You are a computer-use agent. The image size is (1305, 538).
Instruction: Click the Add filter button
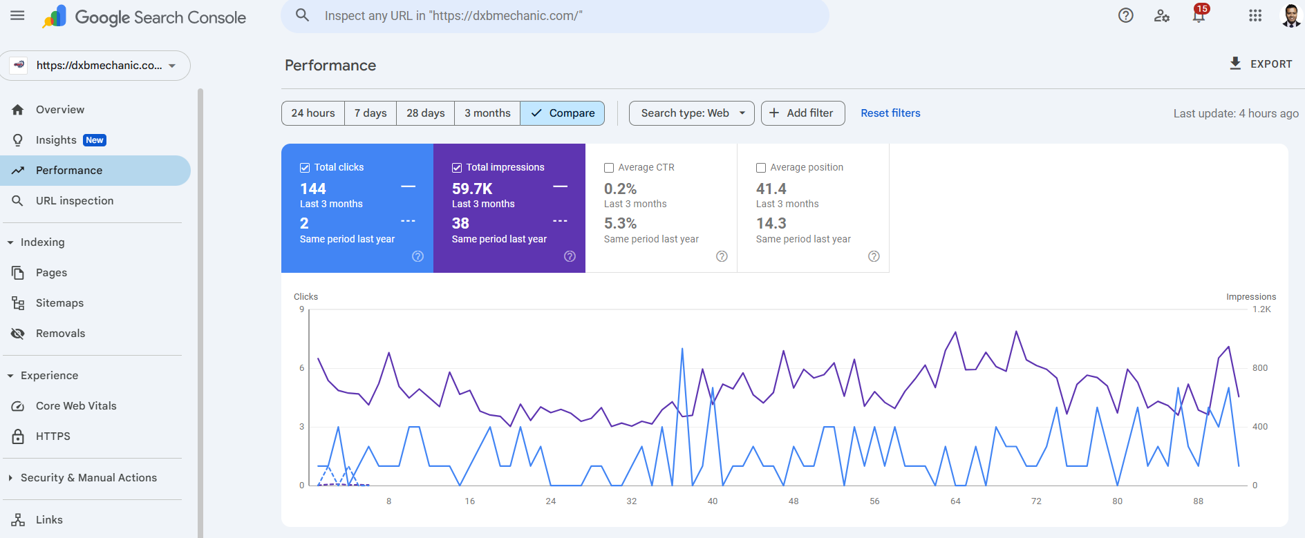802,113
